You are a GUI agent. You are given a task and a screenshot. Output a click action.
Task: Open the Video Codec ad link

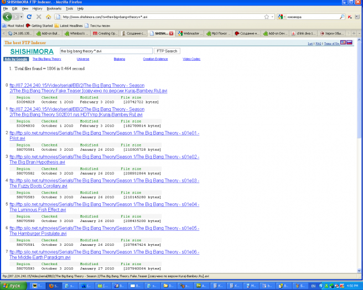pos(191,59)
